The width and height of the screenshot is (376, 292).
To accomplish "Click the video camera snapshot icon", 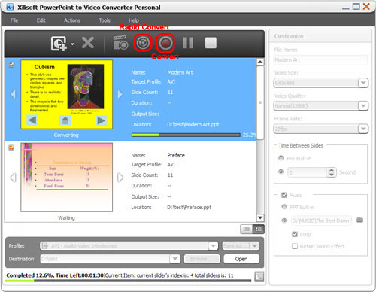I will (120, 43).
